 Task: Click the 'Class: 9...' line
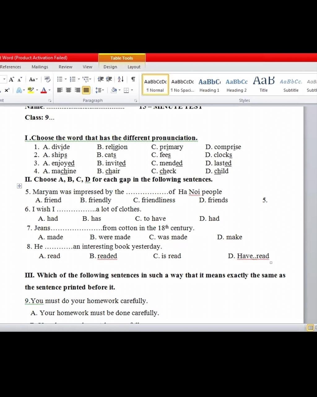(40, 117)
